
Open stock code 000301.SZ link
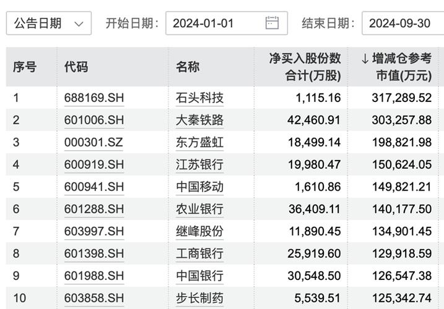(94, 142)
